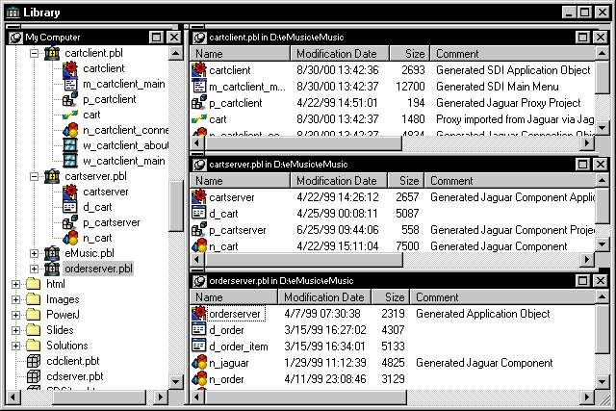Click the w_cartclient_about window icon
This screenshot has height=411, width=616.
click(x=70, y=145)
